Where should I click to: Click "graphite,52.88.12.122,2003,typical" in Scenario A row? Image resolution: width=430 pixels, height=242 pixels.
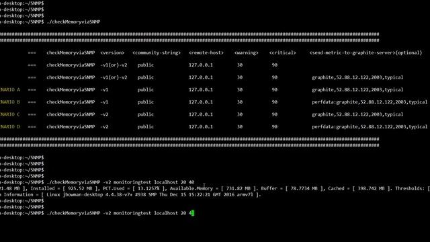[357, 89]
